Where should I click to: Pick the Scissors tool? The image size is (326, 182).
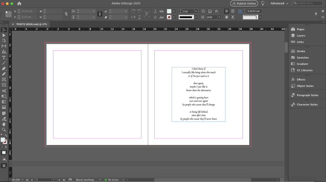coord(4,91)
